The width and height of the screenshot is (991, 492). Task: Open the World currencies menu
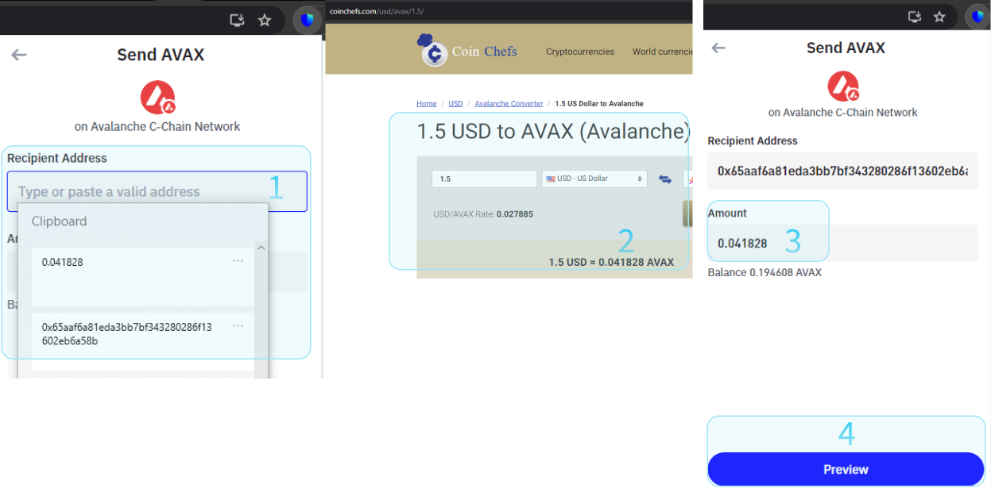point(662,52)
